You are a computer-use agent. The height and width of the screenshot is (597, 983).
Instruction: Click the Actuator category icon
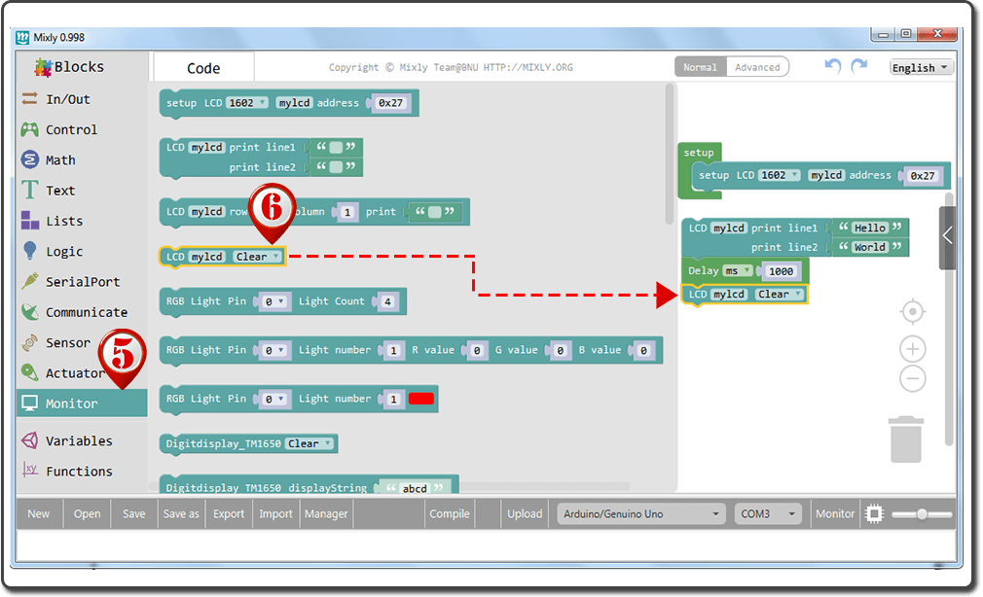point(29,372)
